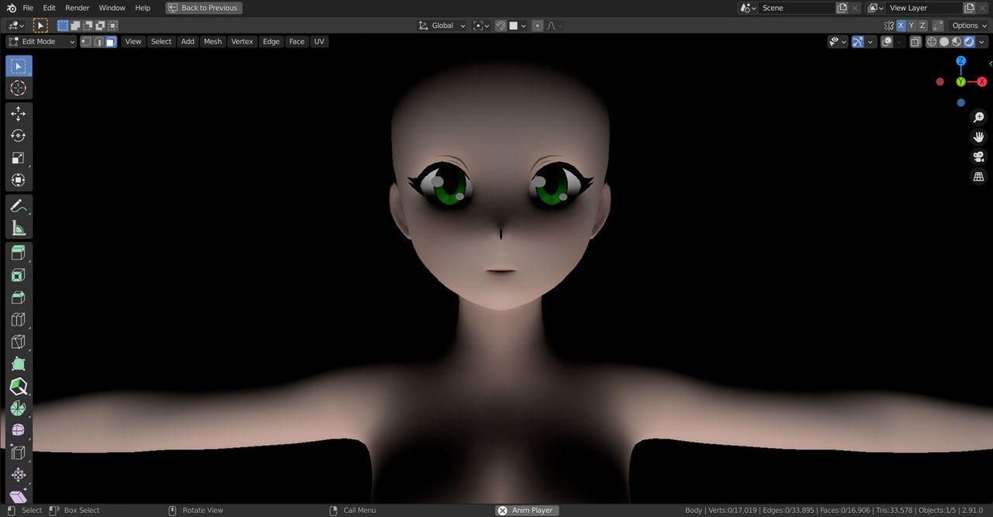Toggle the camera view icon
The image size is (993, 517).
[979, 157]
